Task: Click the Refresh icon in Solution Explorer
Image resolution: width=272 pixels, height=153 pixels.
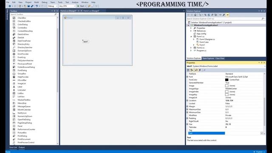Action: point(209,15)
